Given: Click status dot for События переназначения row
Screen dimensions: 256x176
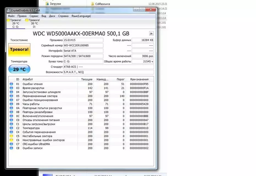Looking at the screenshot, I should (x=11, y=132).
